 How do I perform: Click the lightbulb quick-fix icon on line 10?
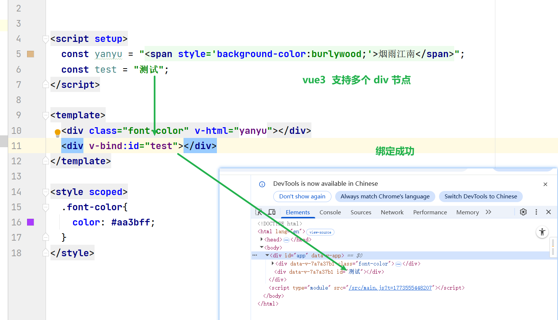point(57,133)
